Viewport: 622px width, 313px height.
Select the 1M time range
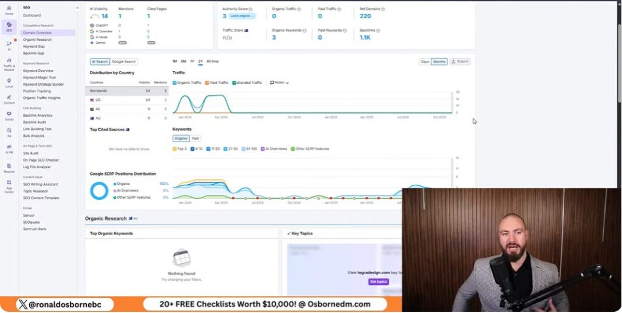point(174,61)
